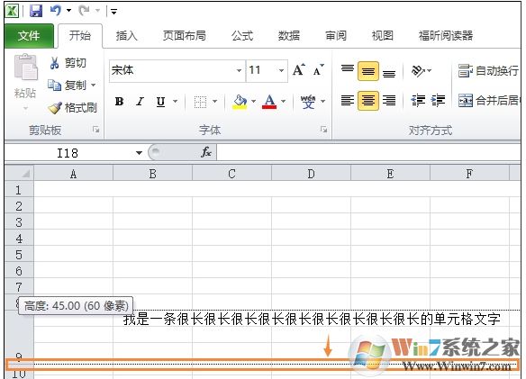Save the workbook with floppy icon

click(36, 11)
